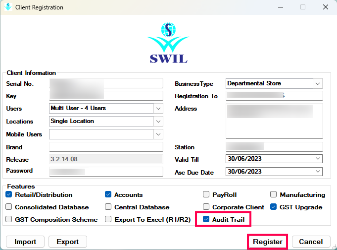Open the BusinessType dropdown

[318, 84]
